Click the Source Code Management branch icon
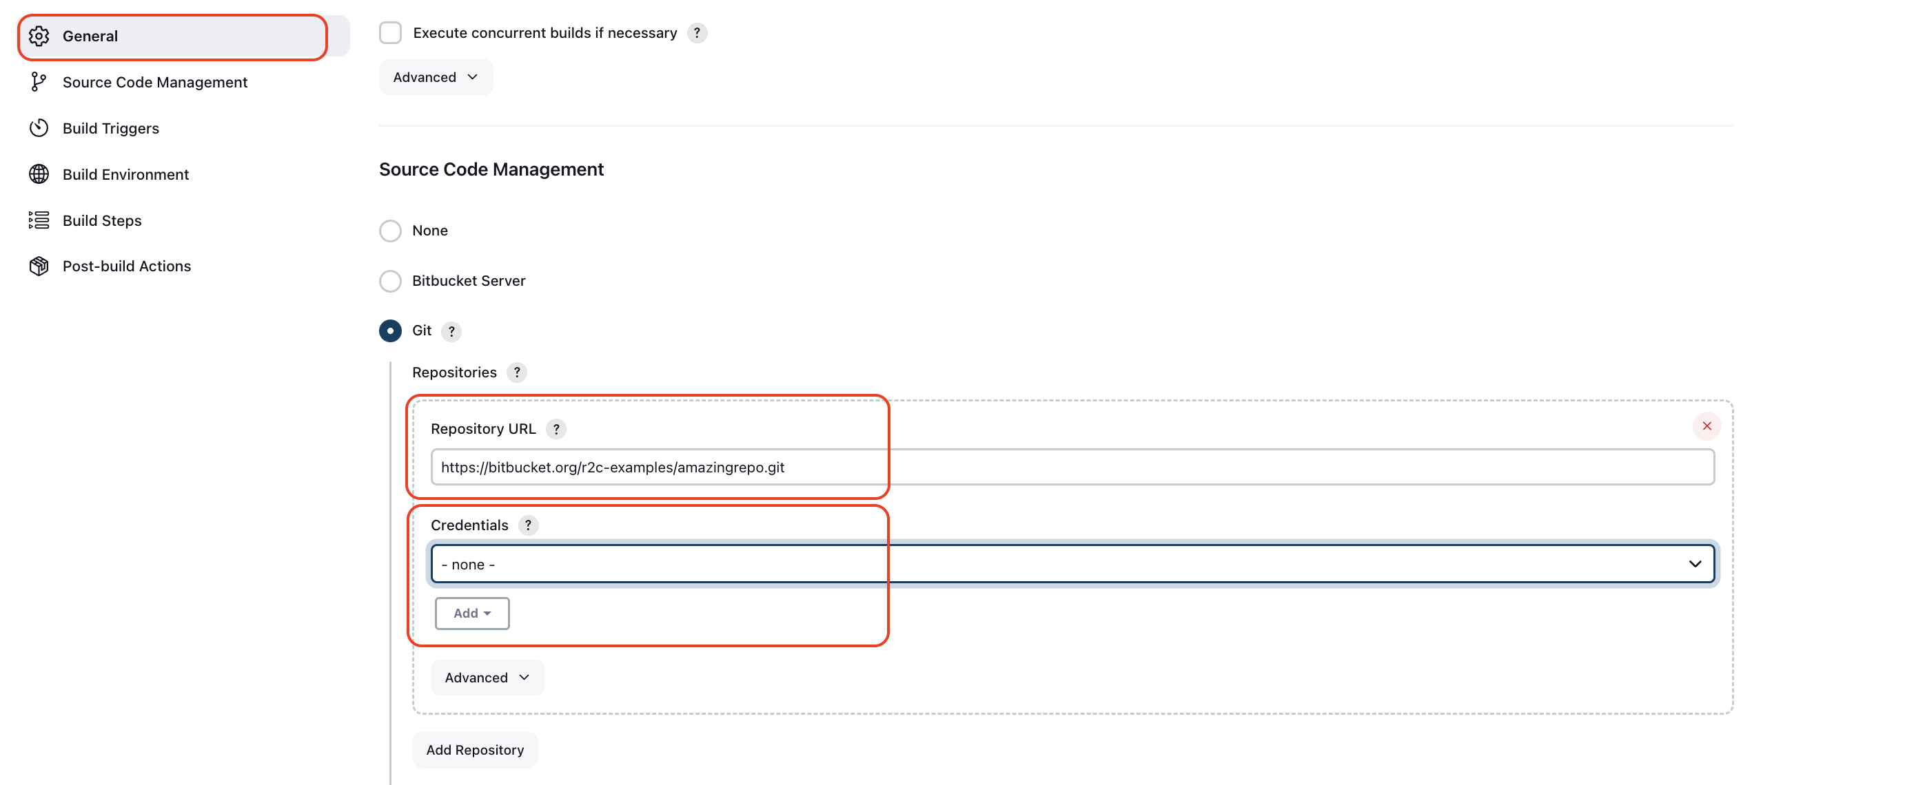 coord(39,82)
